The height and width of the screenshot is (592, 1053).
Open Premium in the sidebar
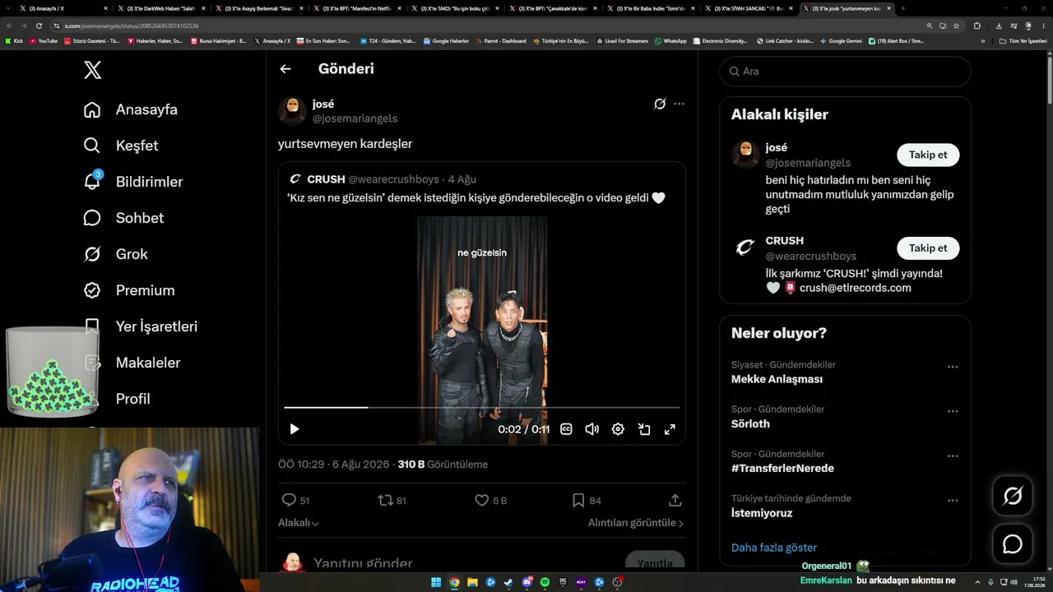129,290
